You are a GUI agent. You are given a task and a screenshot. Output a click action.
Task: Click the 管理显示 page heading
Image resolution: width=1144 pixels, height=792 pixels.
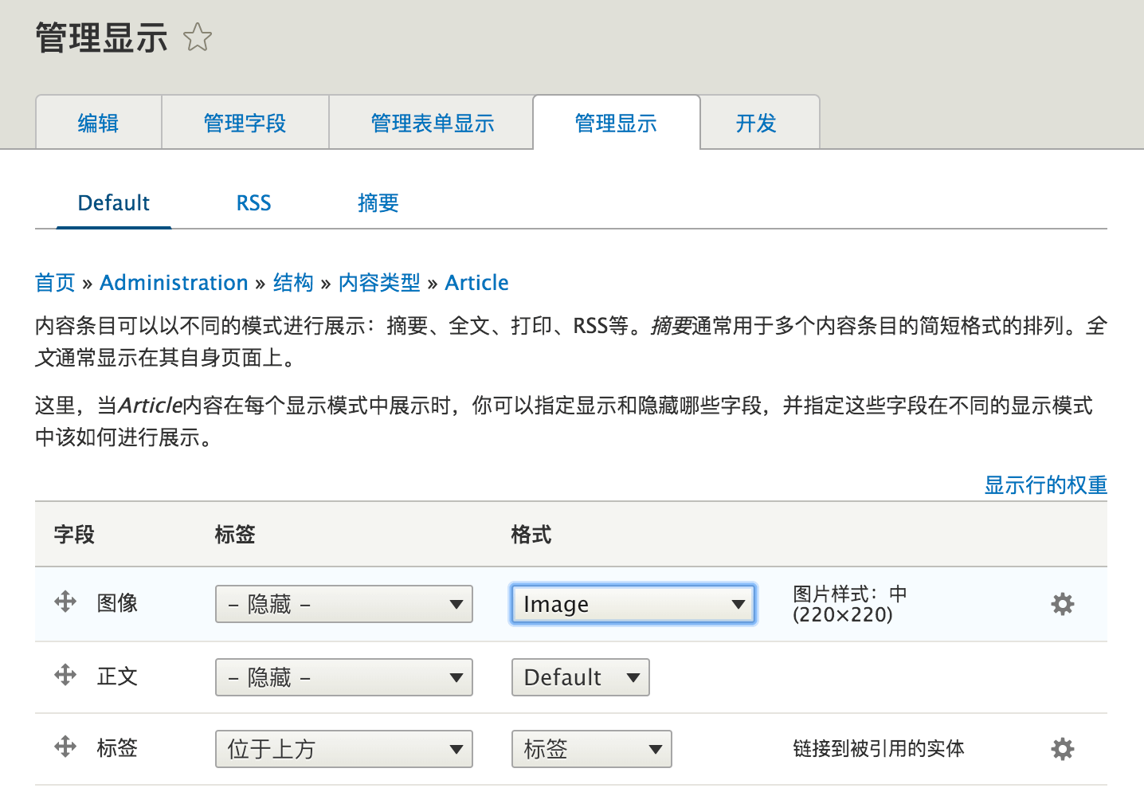click(101, 37)
